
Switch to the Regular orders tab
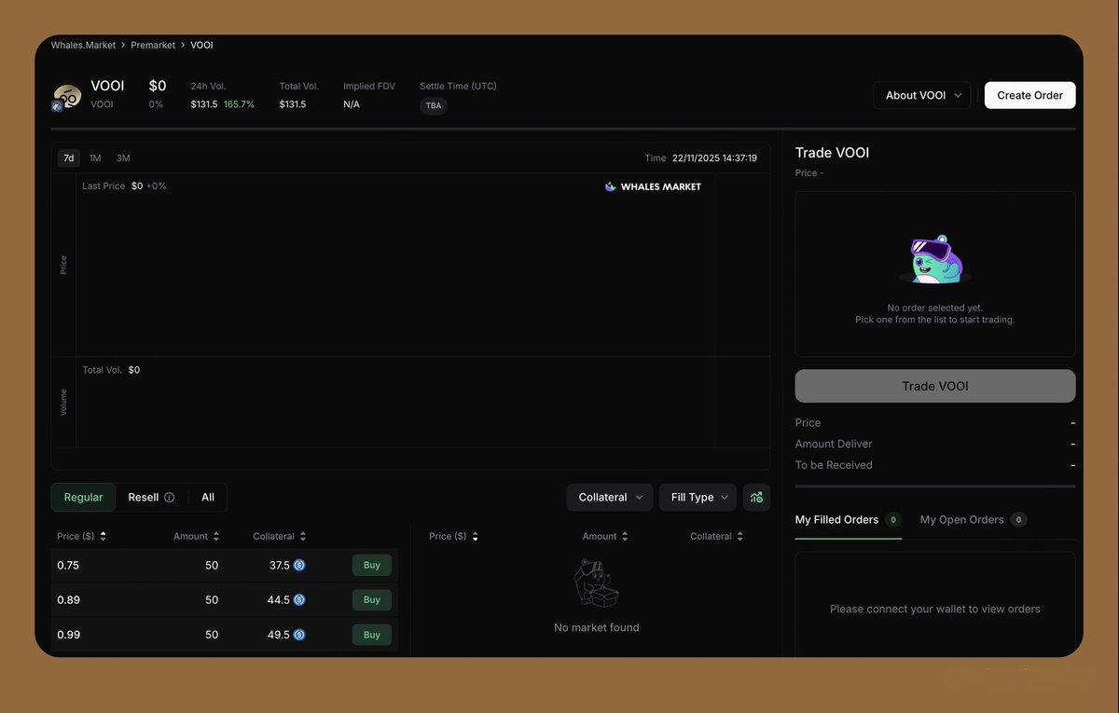tap(83, 498)
